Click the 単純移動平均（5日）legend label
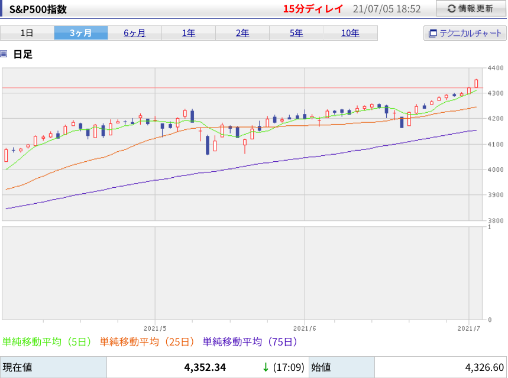 tap(47, 342)
